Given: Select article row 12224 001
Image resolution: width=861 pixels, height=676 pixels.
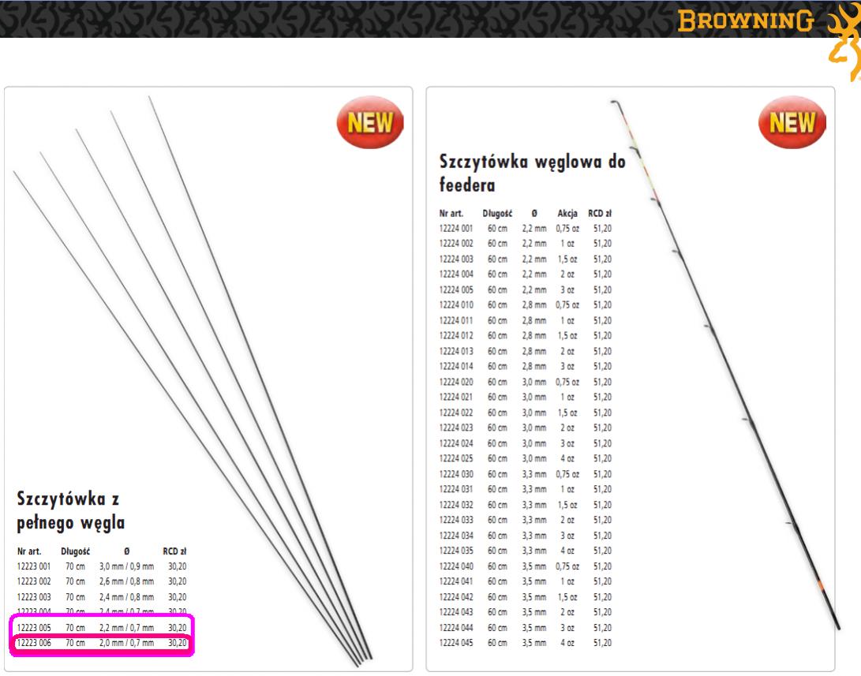Looking at the screenshot, I should (525, 229).
